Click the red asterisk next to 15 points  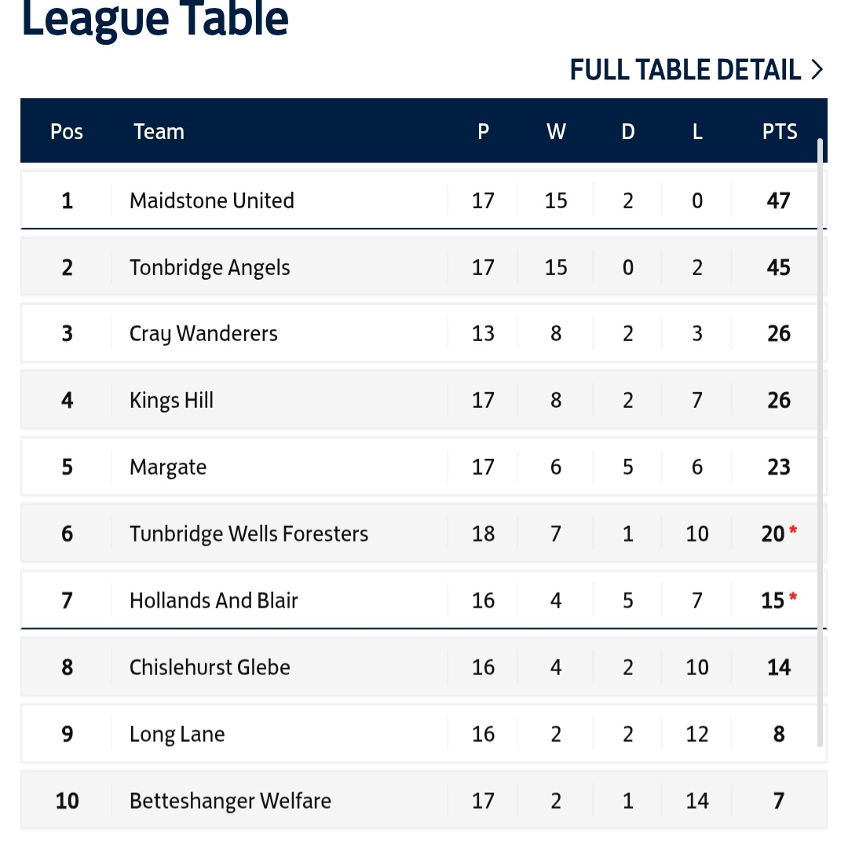click(x=793, y=599)
